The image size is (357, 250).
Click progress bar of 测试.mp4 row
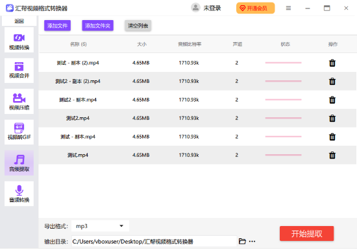pyautogui.click(x=283, y=155)
